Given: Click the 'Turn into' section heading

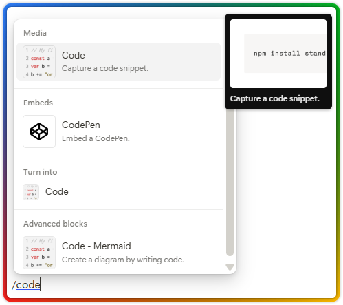Looking at the screenshot, I should (41, 172).
